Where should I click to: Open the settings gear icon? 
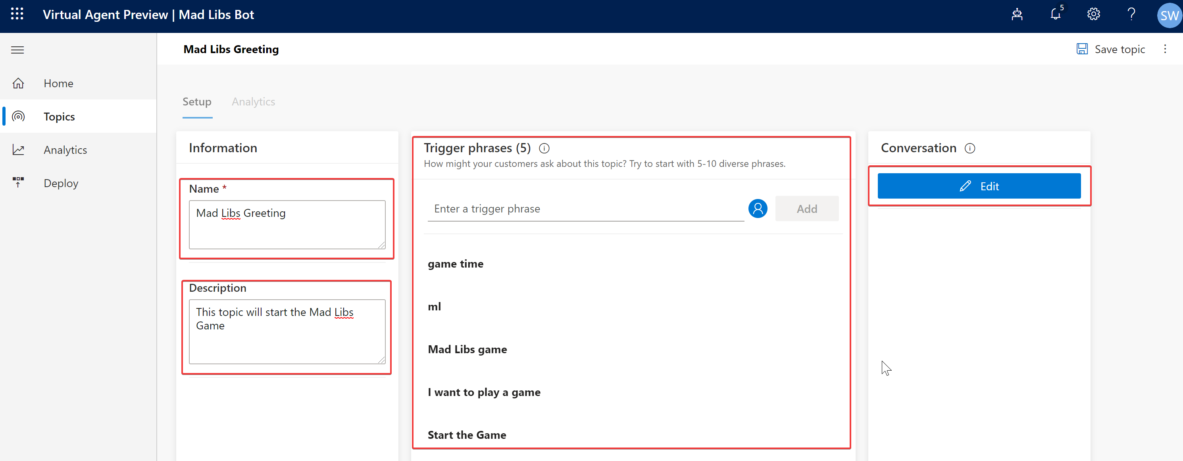pos(1093,14)
